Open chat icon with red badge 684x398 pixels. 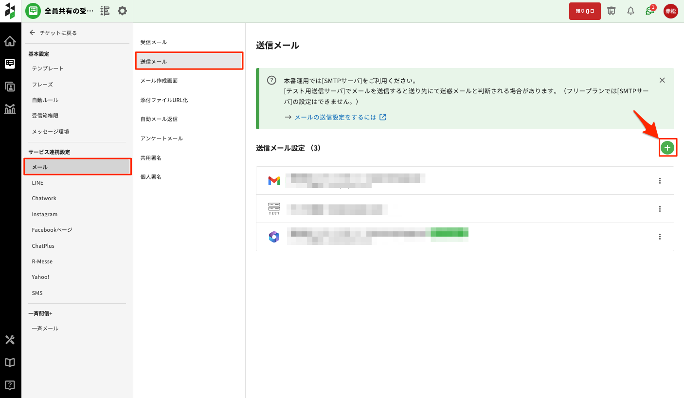[x=649, y=11]
